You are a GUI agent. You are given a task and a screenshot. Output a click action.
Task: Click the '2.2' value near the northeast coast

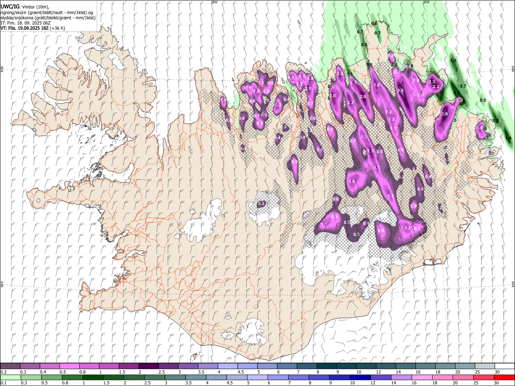pos(436,86)
